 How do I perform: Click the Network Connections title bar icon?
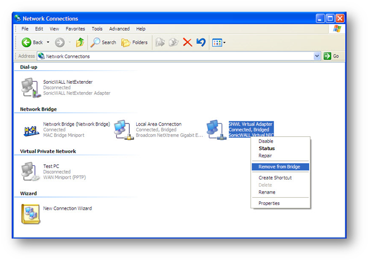(18, 18)
